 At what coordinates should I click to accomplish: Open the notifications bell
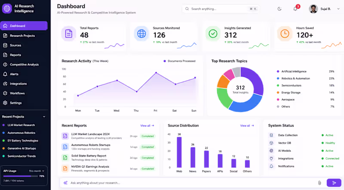295,9
